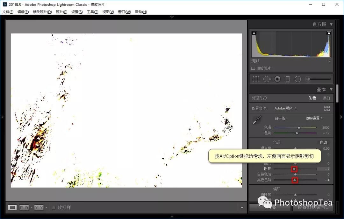Click the histogram graph area
This screenshot has width=344, height=219.
click(291, 44)
